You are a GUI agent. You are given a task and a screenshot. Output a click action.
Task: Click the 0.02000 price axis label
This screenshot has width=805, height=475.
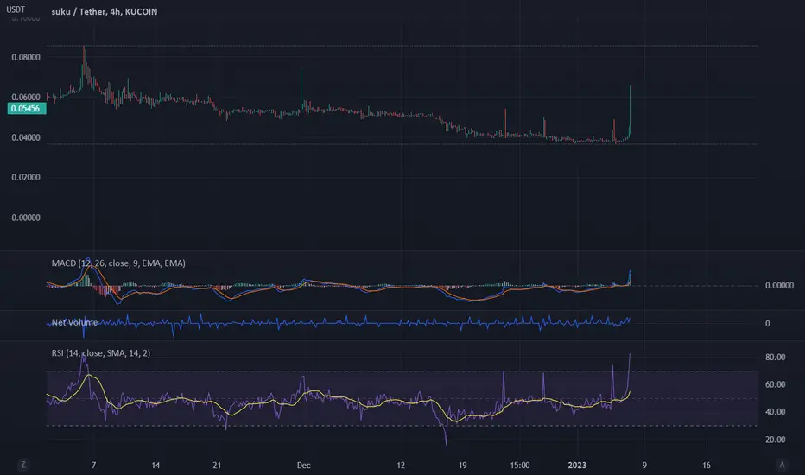point(26,177)
